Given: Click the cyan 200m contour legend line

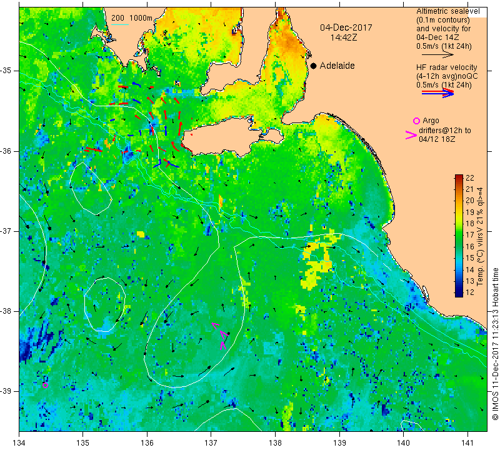Looking at the screenshot, I should [119, 24].
